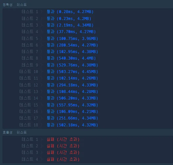Select result 통과 (503.27ms, 4.45MB)
Viewport: 173px width, 165px height.
click(x=72, y=72)
